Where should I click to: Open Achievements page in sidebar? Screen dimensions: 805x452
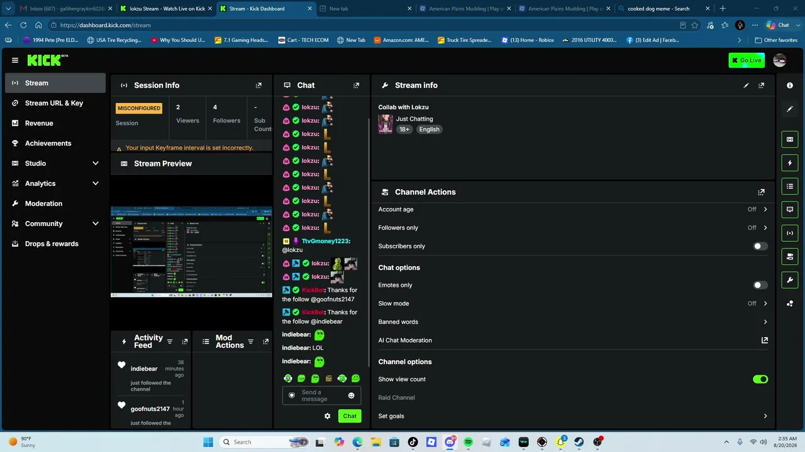[55, 143]
